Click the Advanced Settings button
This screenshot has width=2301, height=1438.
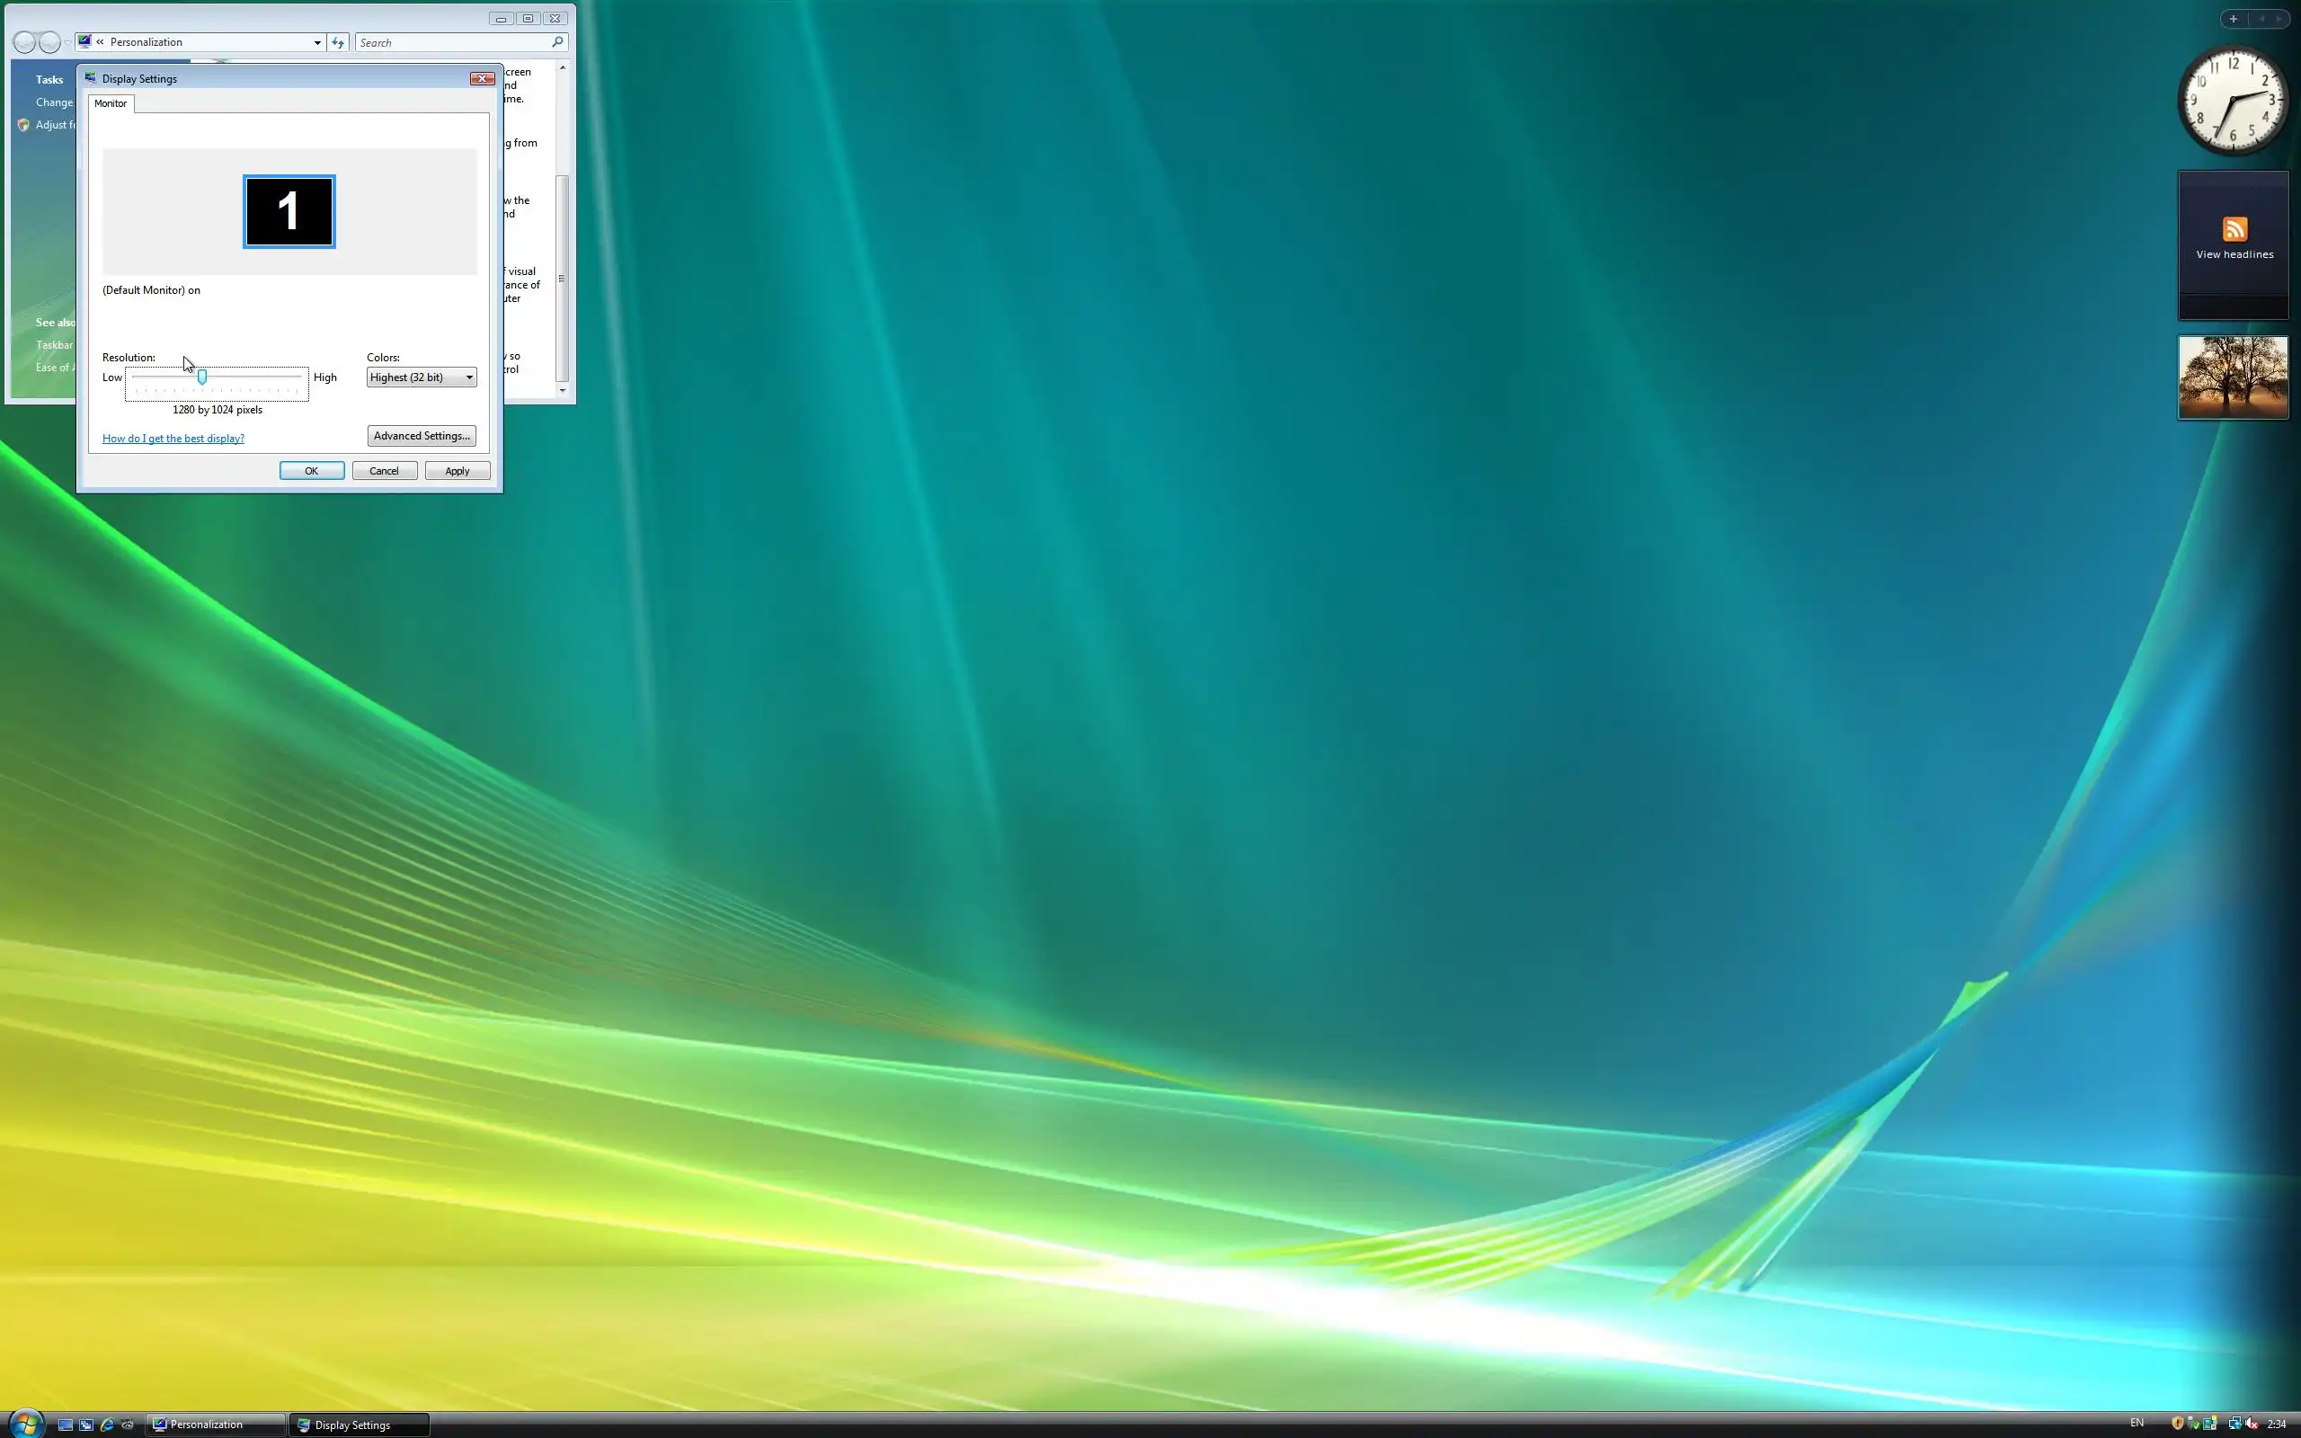click(422, 436)
